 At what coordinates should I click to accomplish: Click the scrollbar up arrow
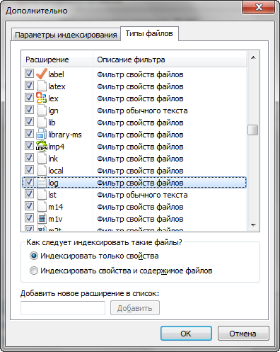[253, 57]
